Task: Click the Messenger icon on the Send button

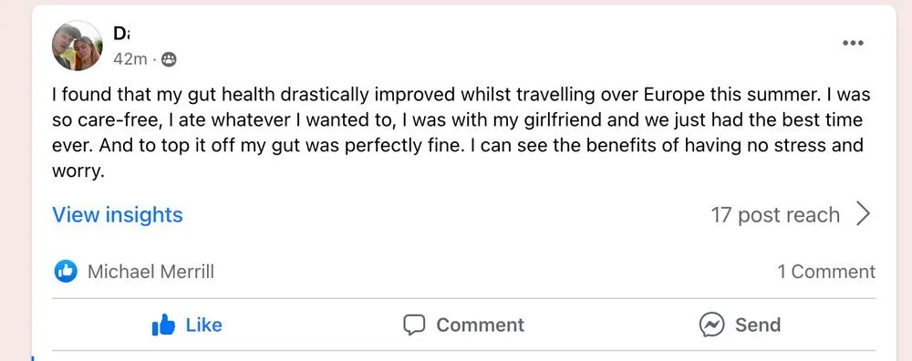Action: (x=712, y=325)
